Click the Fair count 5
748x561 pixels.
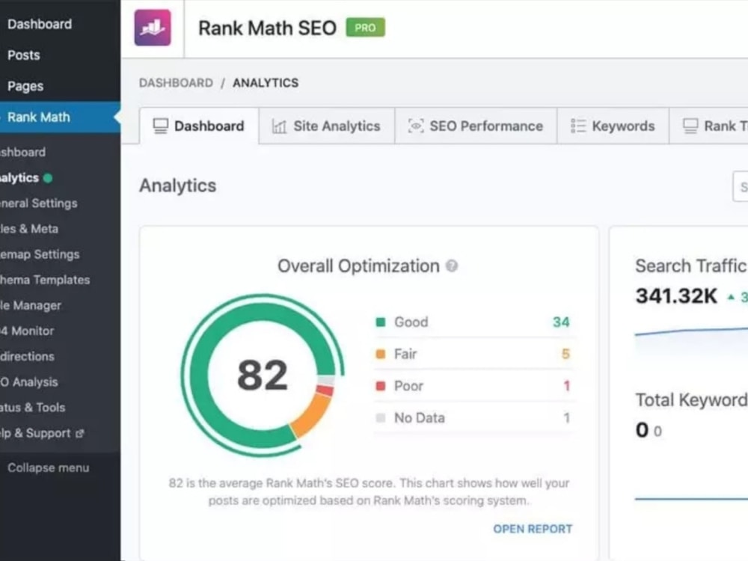[x=565, y=354]
